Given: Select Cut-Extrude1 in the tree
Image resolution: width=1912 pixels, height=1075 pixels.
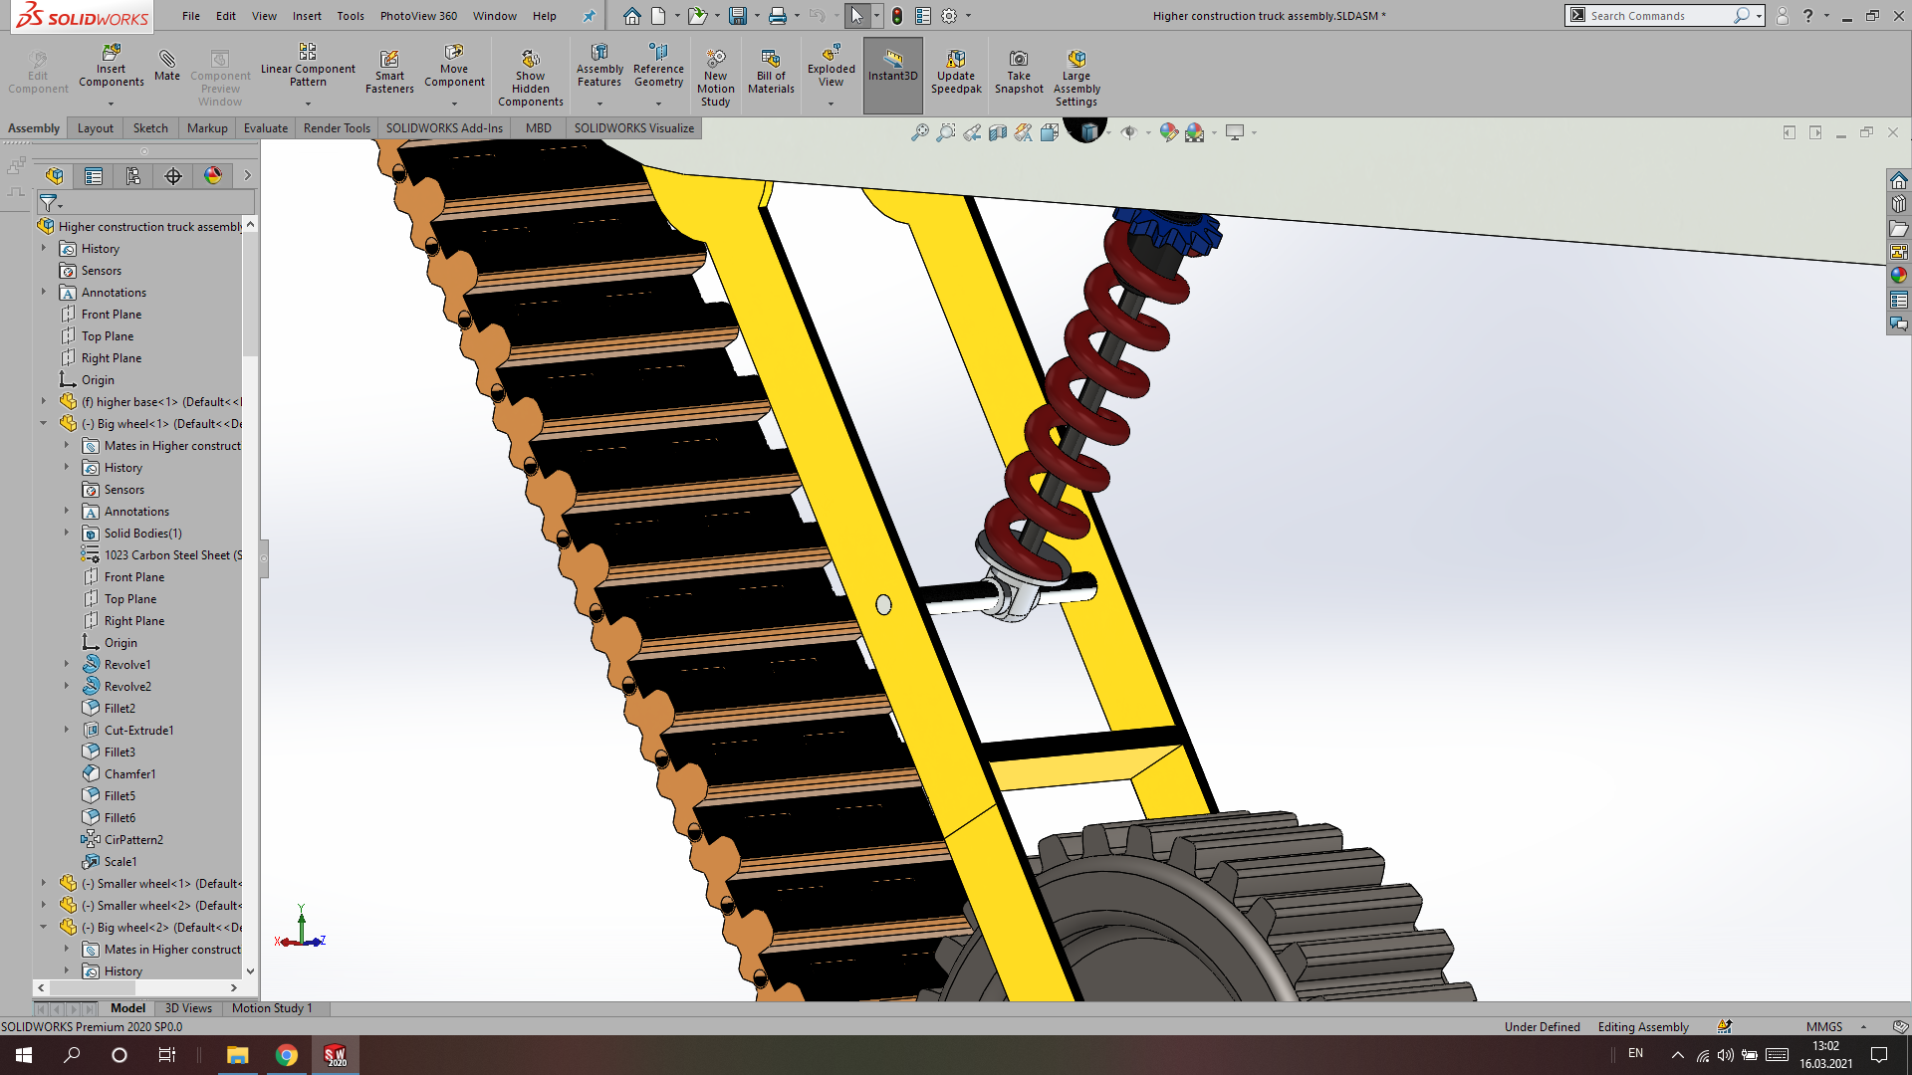Looking at the screenshot, I should pos(138,730).
